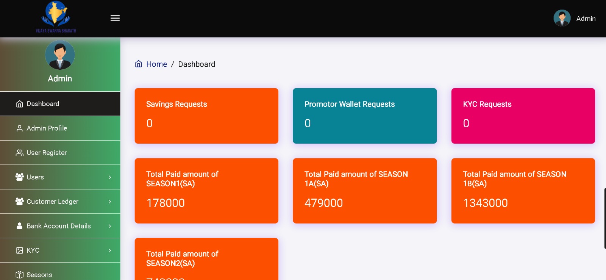The width and height of the screenshot is (606, 280).
Task: Select User Register in the sidebar
Action: point(47,153)
